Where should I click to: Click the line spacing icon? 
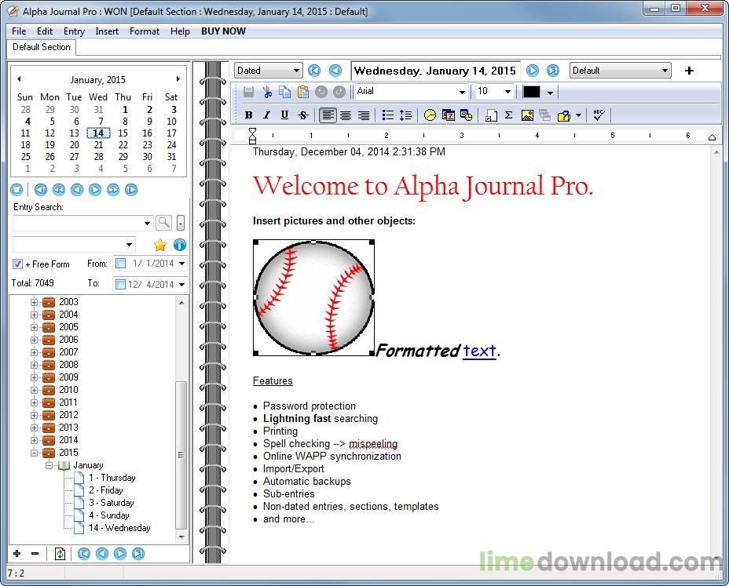(405, 115)
